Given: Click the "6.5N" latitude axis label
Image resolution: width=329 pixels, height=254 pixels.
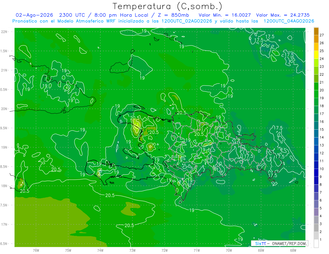Looking at the screenshot, I should click(x=4, y=244).
